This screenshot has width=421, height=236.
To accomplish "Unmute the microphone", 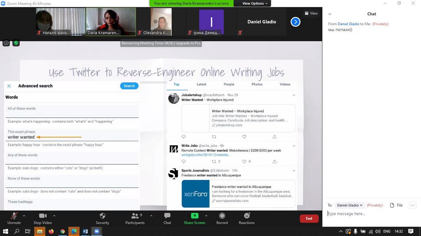I will coord(14,218).
